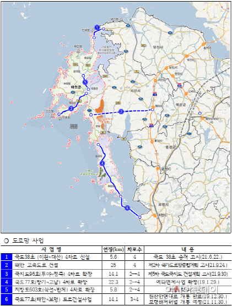Click the 국도77호(창기~고남) 4차로 확장 row
Image resolution: width=232 pixels, height=306 pixels.
click(116, 282)
